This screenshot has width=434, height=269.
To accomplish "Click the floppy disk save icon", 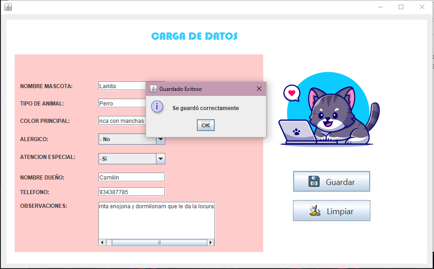I will [314, 182].
